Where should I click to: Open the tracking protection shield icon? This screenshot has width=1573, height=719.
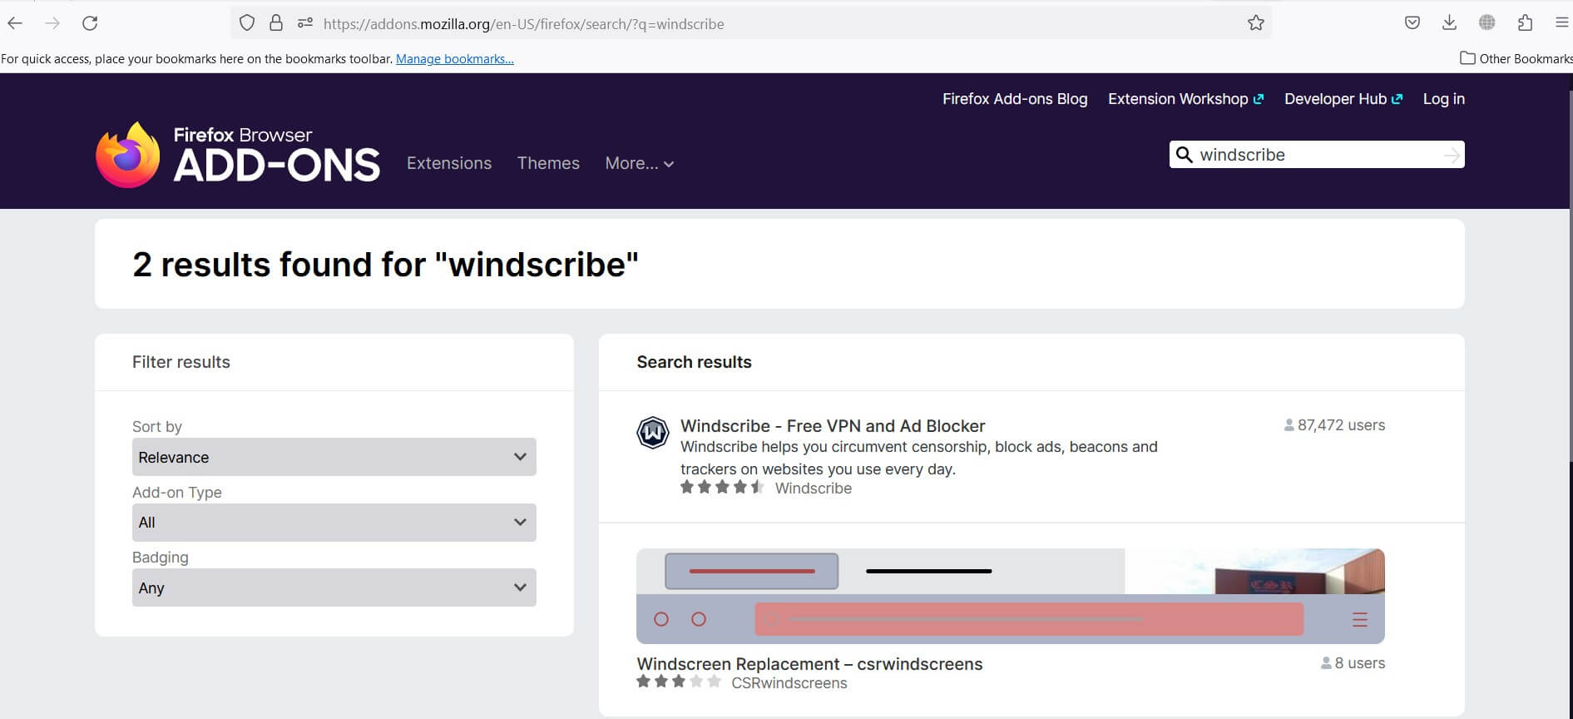click(247, 23)
